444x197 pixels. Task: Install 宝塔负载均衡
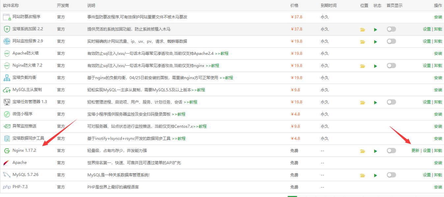tap(438, 78)
